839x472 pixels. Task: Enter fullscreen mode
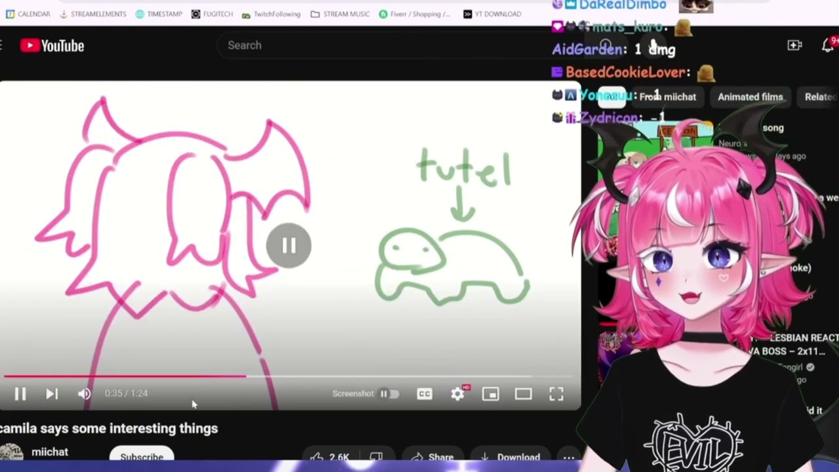(x=556, y=393)
